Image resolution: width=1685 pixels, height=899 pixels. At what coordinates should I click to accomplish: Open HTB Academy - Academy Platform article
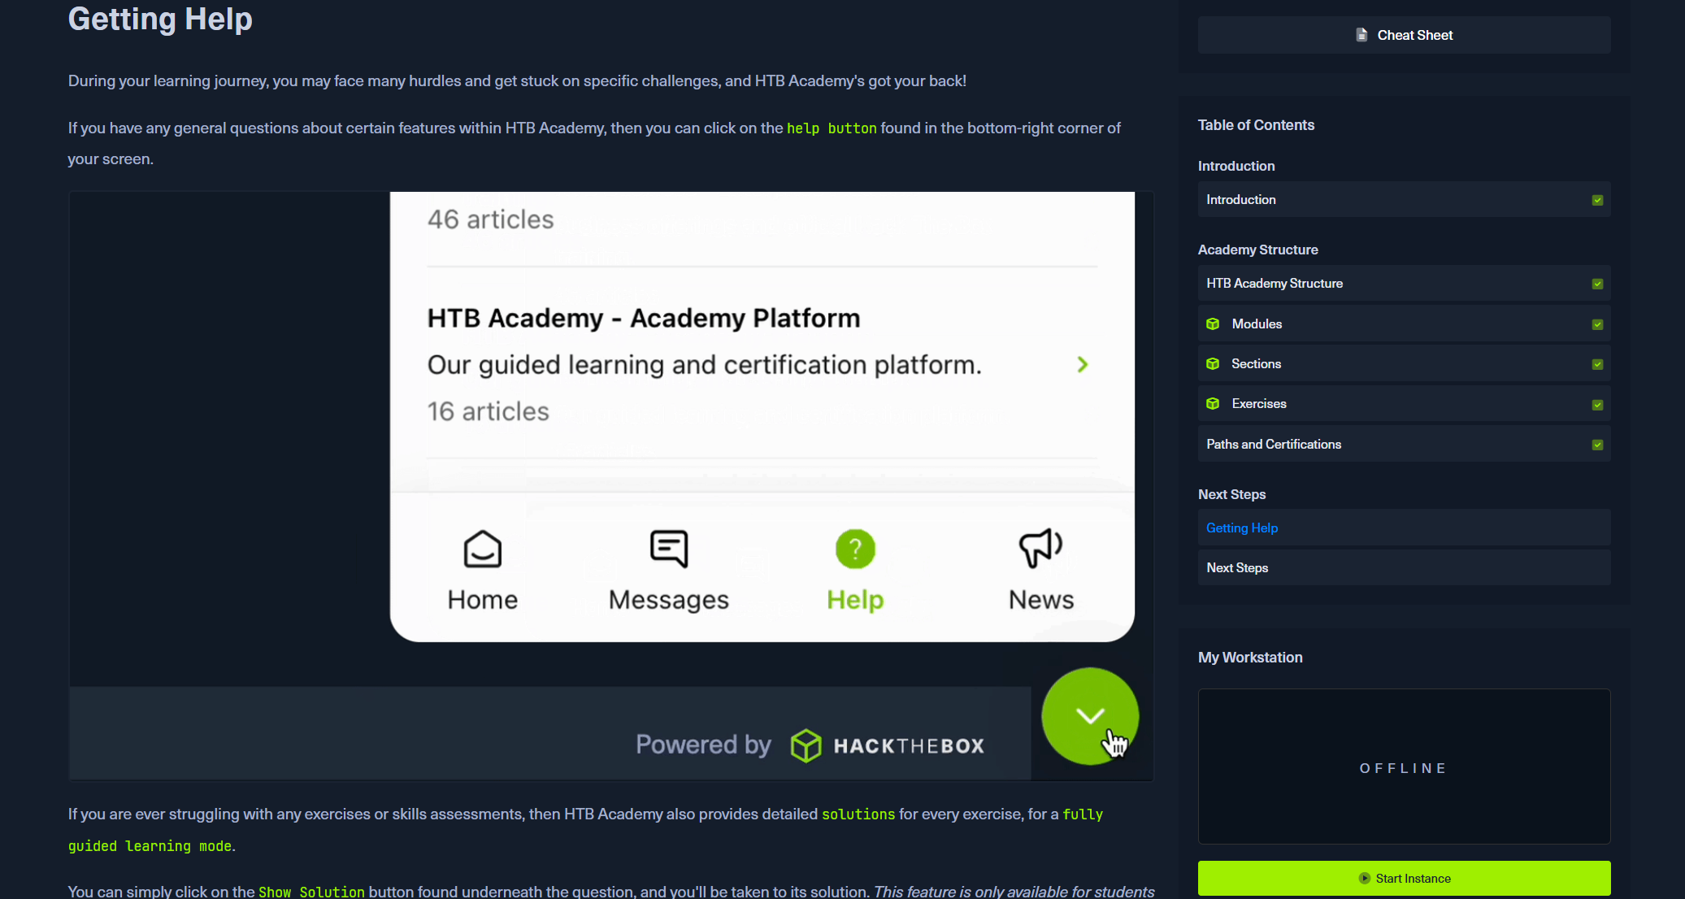(x=643, y=319)
